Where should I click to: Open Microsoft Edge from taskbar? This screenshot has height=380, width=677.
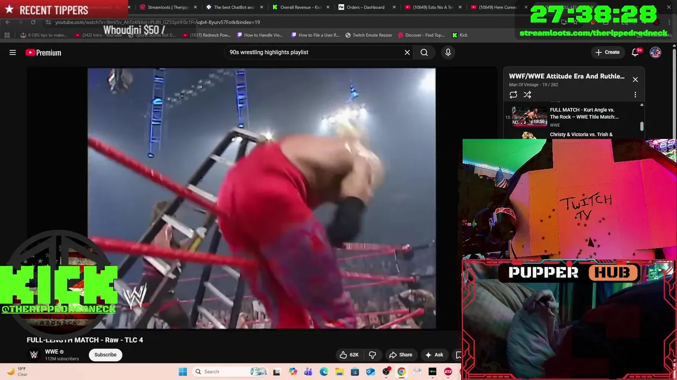coord(324,372)
